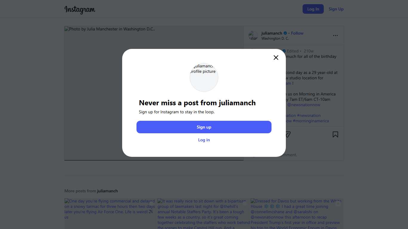The image size is (408, 229).
Task: Open the Air Force One post thumbnail
Action: coord(110,213)
